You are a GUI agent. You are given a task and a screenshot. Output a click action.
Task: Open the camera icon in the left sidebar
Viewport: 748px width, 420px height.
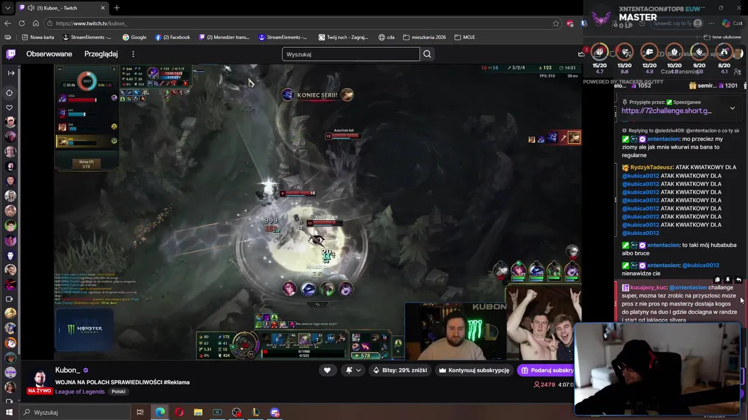click(9, 299)
